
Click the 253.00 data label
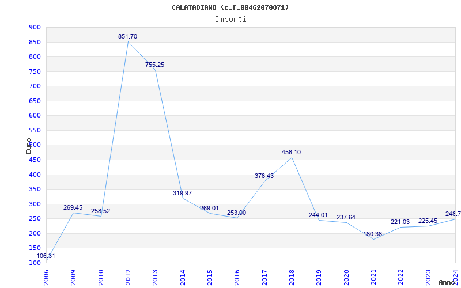point(236,213)
